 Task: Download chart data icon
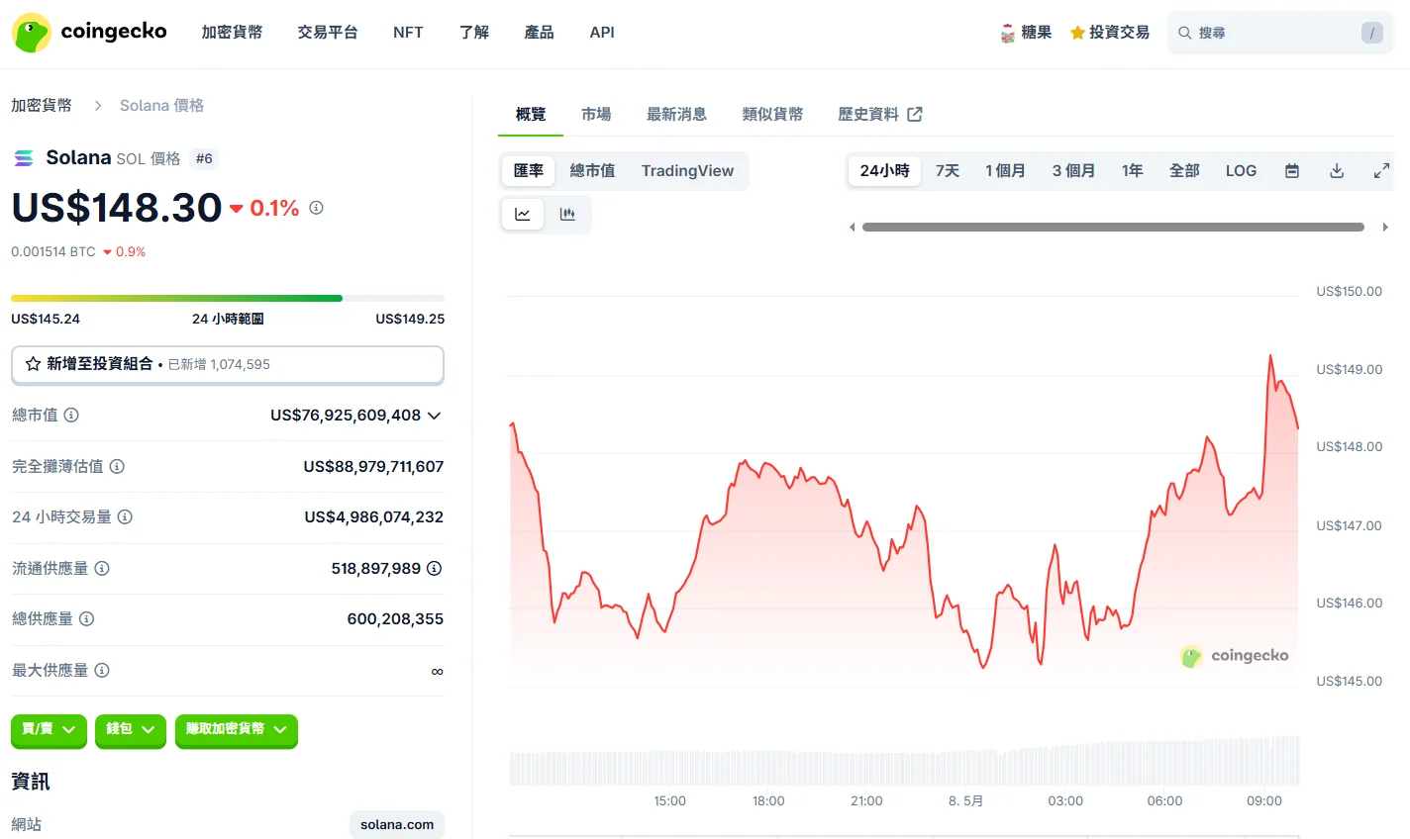[1337, 171]
